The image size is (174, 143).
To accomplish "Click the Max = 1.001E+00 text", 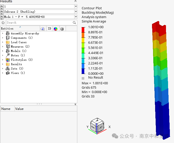I will point(95,83).
